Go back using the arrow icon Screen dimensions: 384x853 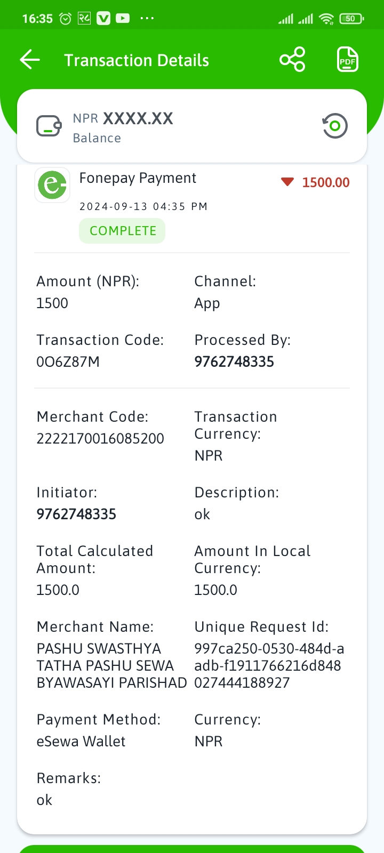click(30, 60)
